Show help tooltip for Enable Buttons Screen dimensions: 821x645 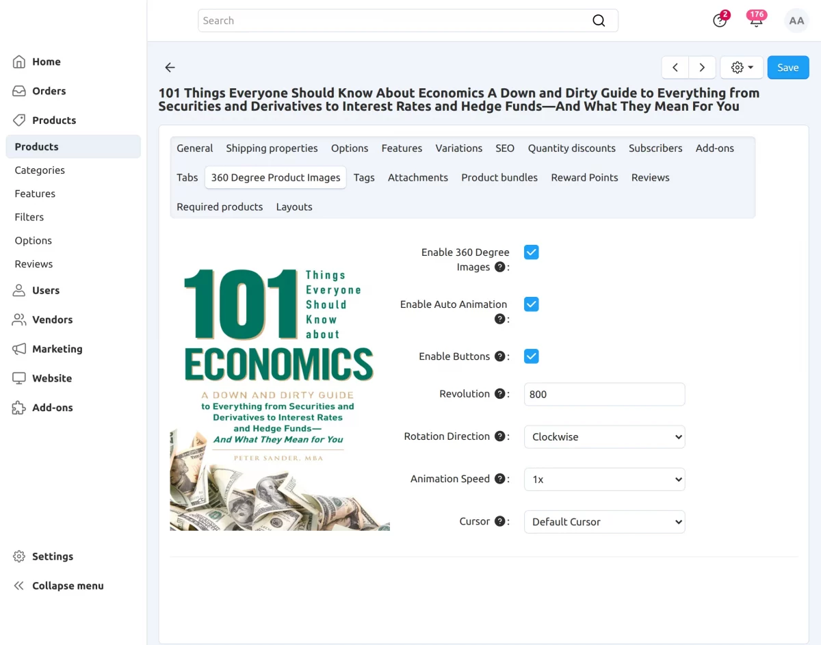point(500,356)
